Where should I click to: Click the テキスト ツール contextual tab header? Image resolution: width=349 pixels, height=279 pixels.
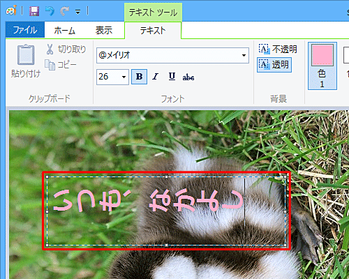[x=153, y=12]
